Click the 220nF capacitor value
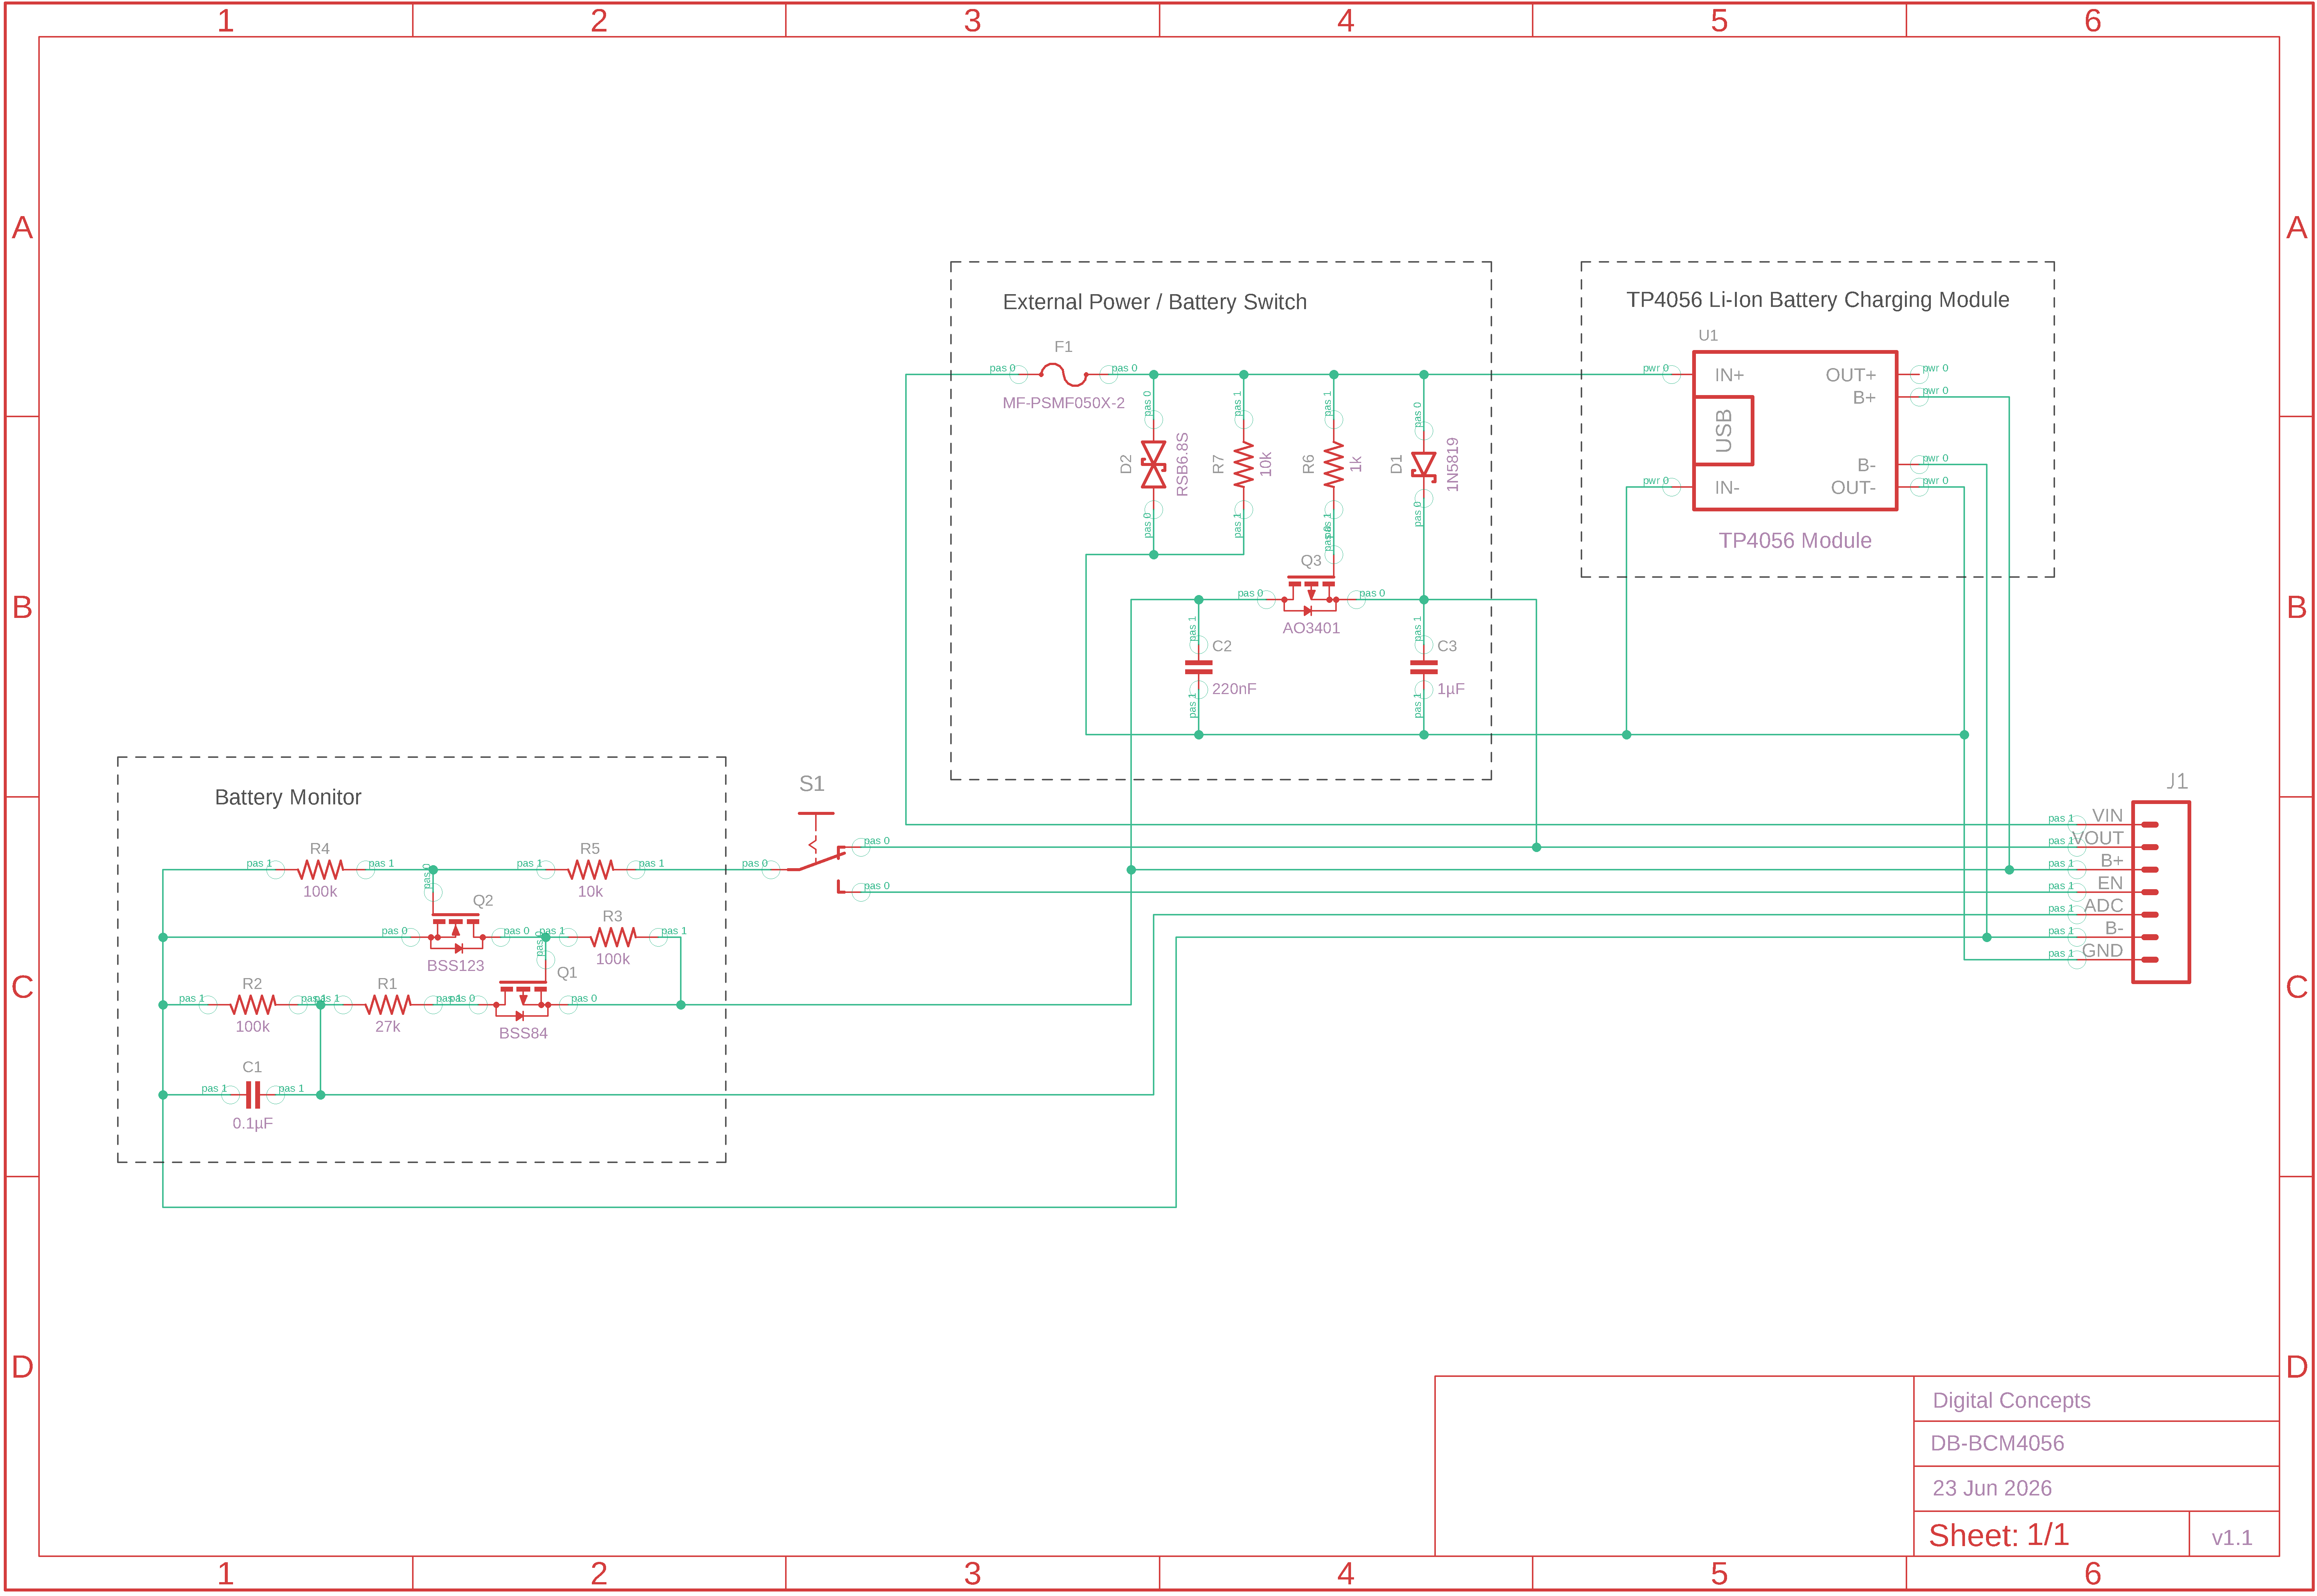 tap(1233, 689)
